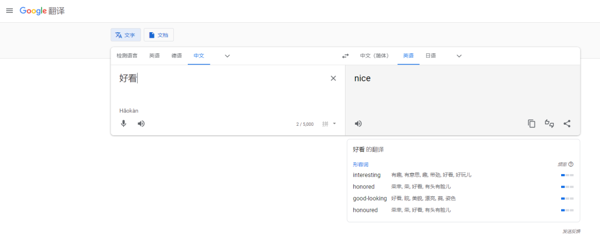Click the frequency bar for 'honoured'
The width and height of the screenshot is (600, 245).
pos(567,210)
